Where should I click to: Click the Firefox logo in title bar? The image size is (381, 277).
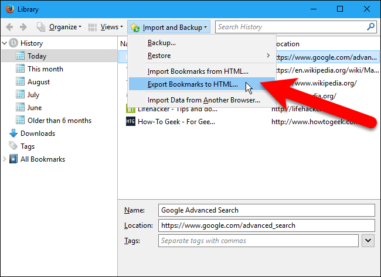pos(10,9)
